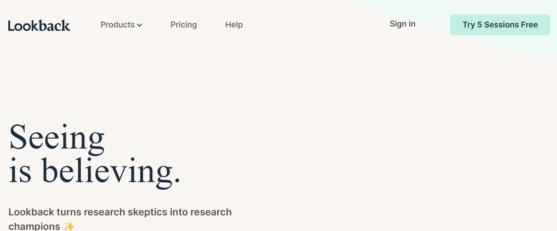Open the Help link
Viewport: 557px width, 231px height.
pyautogui.click(x=234, y=25)
